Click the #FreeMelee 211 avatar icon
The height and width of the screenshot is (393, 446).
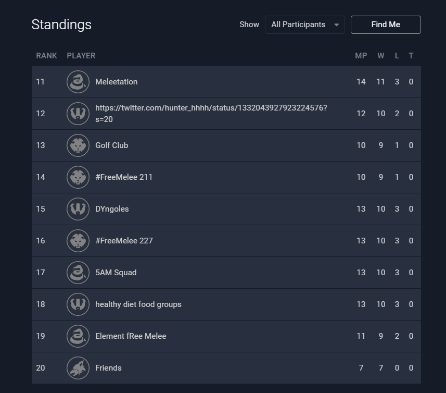click(x=78, y=177)
